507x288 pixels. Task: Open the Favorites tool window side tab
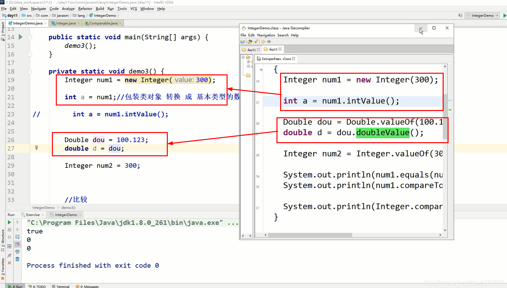[x=3, y=269]
